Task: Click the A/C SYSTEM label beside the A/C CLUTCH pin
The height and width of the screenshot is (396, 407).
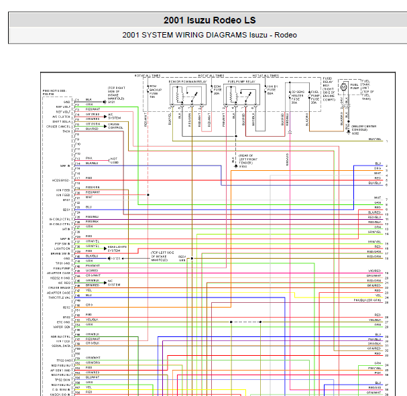Action: tap(114, 116)
